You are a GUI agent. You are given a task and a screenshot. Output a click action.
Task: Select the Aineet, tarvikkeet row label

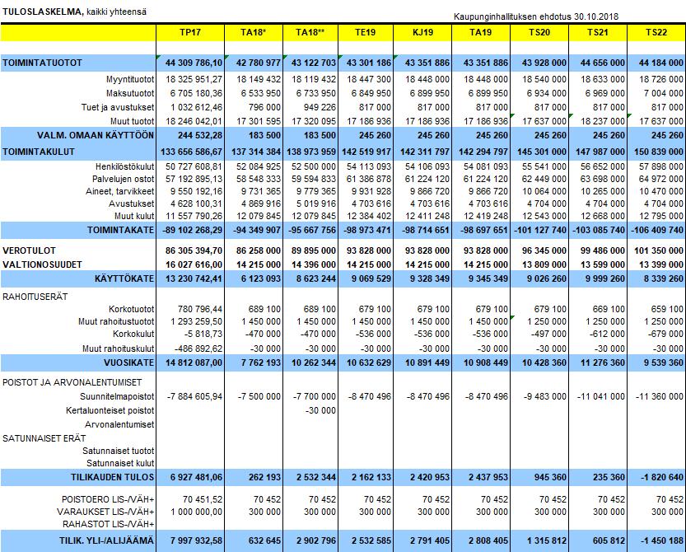pyautogui.click(x=120, y=191)
